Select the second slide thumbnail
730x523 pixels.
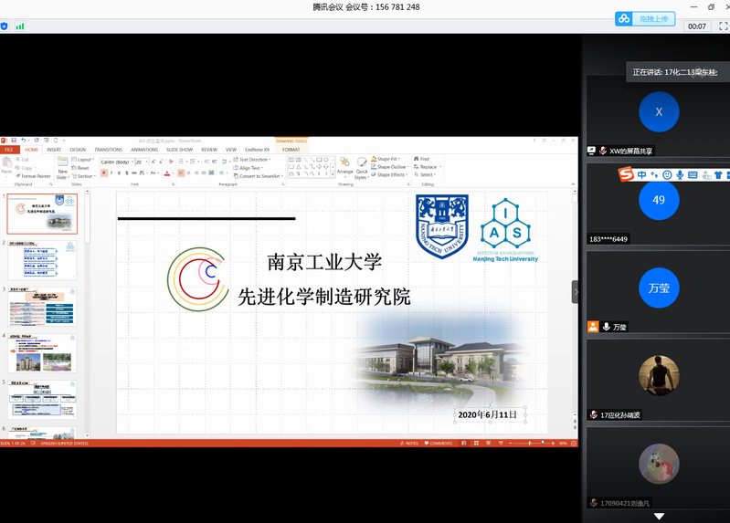click(44, 259)
